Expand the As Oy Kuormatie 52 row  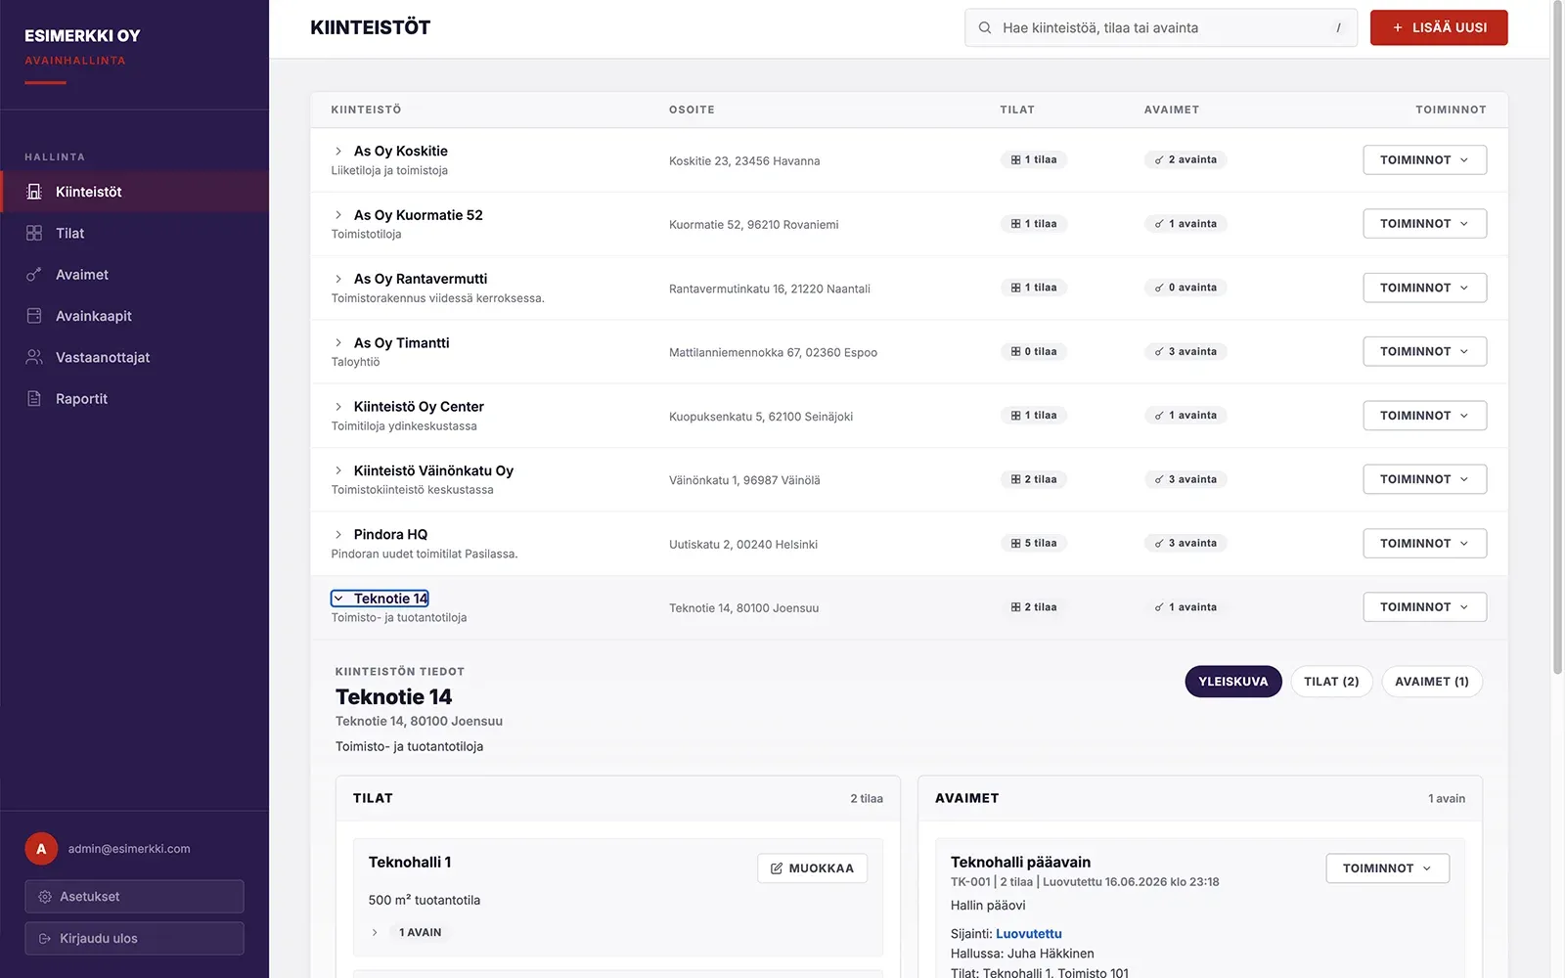[338, 215]
